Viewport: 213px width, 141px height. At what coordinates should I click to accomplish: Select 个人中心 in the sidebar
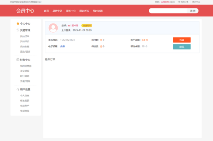click(x=25, y=24)
